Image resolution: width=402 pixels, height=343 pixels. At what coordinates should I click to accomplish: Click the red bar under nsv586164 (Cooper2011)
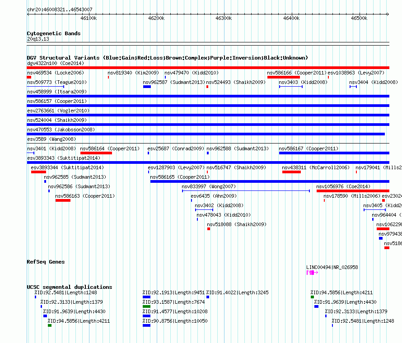[x=96, y=153]
